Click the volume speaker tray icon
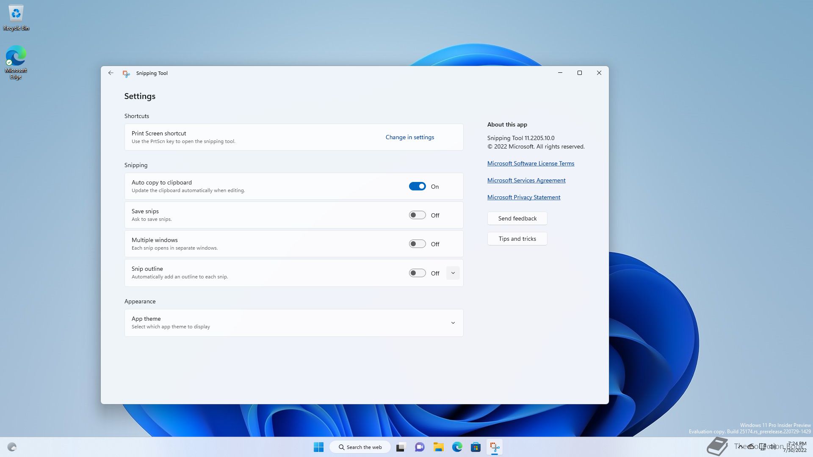Viewport: 813px width, 457px height. coord(773,447)
